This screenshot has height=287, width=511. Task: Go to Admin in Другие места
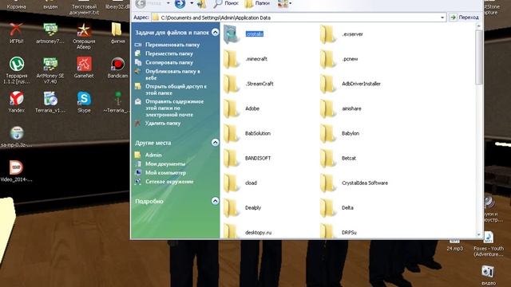point(153,155)
